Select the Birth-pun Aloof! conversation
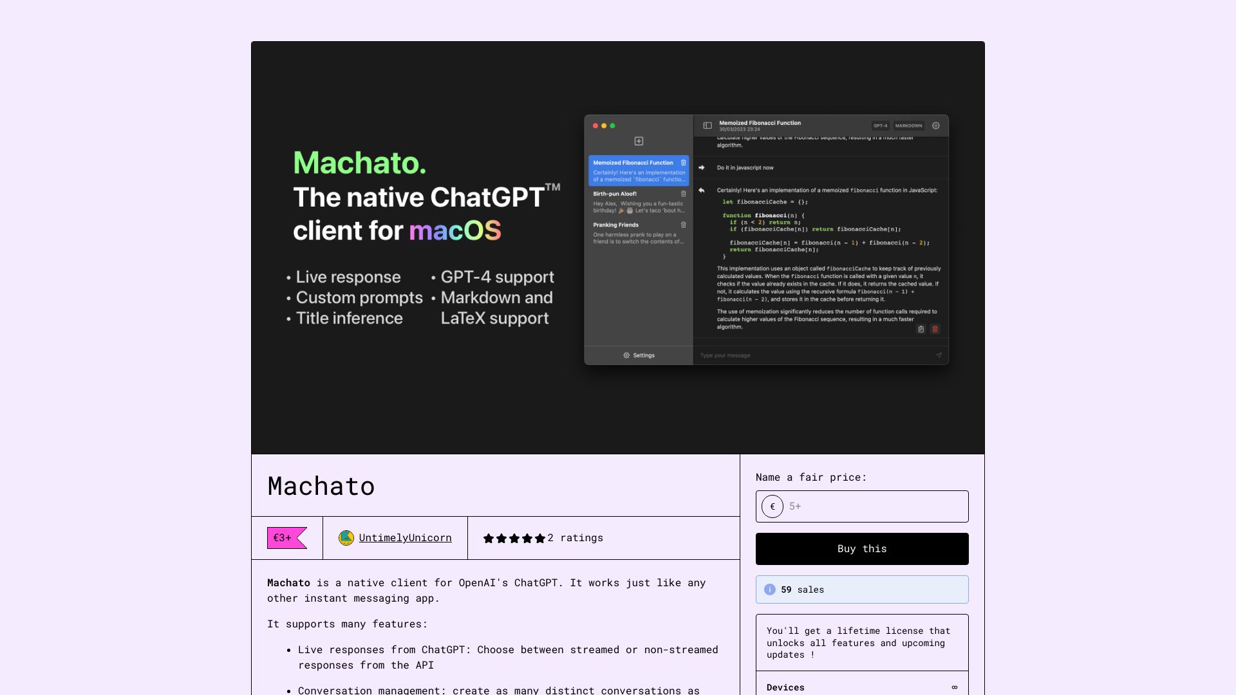 [x=639, y=202]
